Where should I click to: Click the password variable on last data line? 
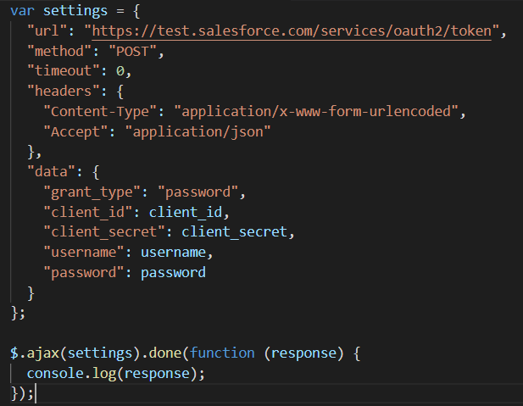(x=173, y=272)
